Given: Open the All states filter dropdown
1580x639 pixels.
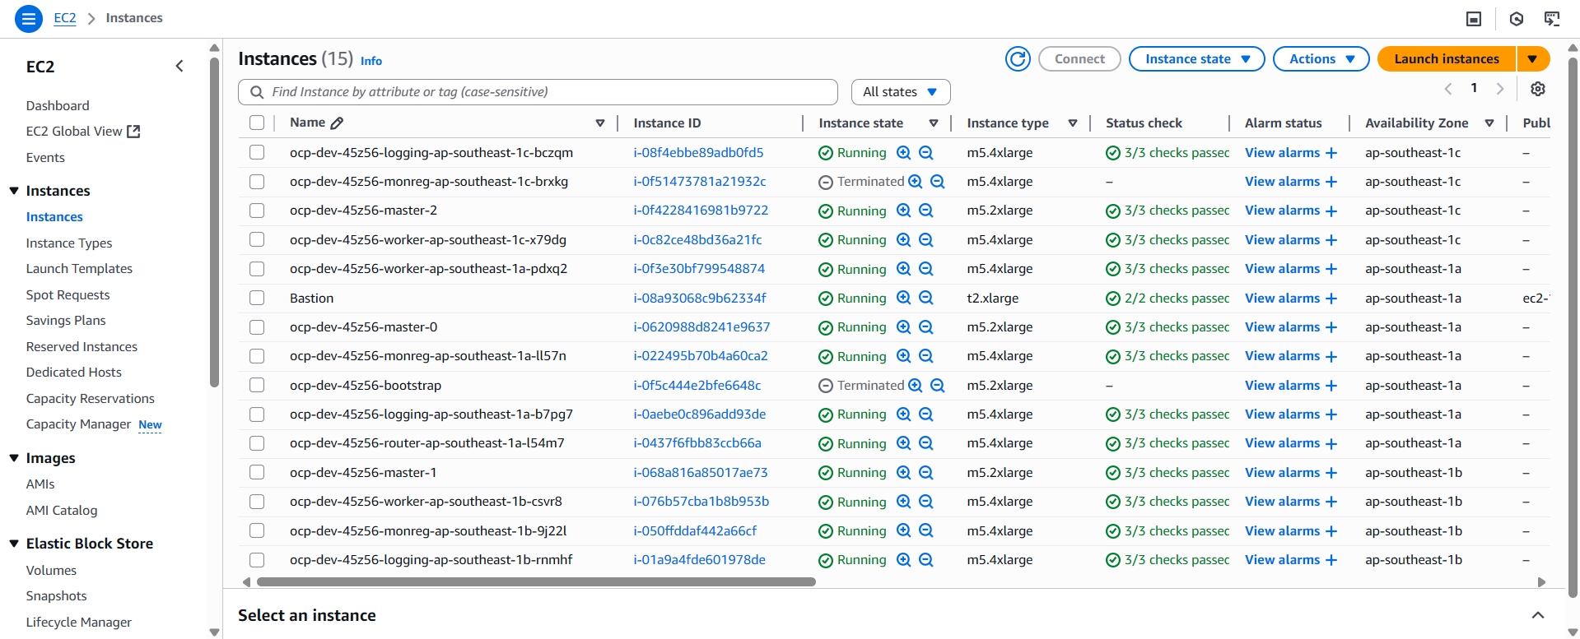Looking at the screenshot, I should point(900,92).
